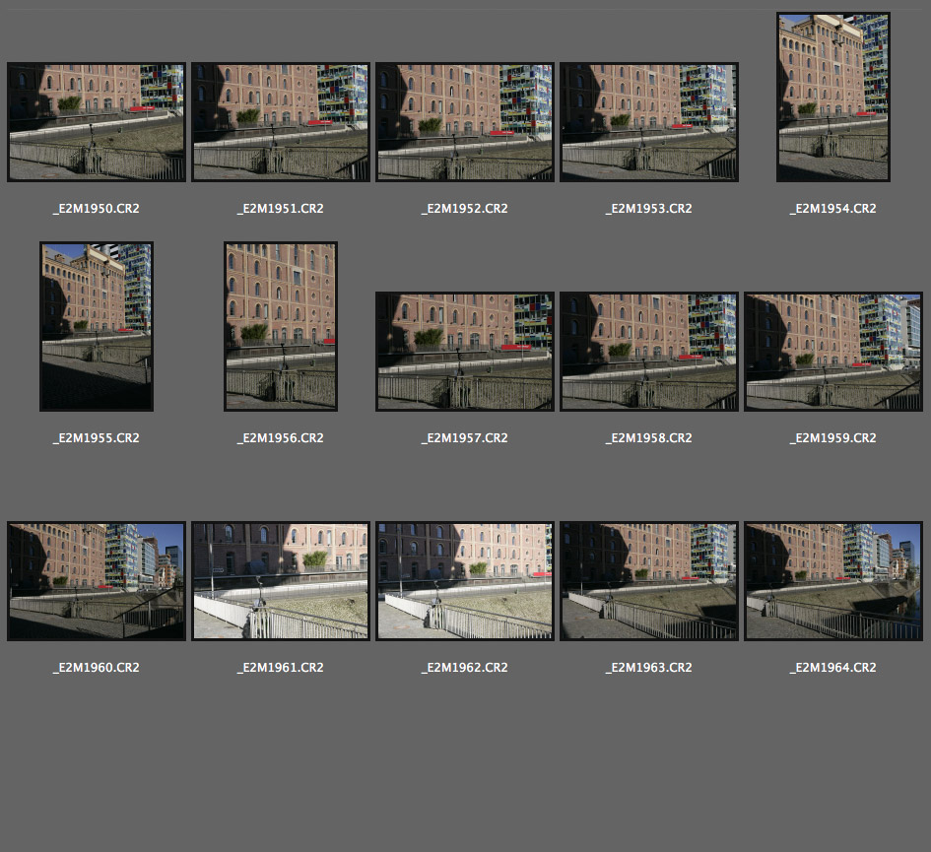Select the _E2M1959.CR2 thumbnail
This screenshot has height=852, width=931.
(x=832, y=352)
